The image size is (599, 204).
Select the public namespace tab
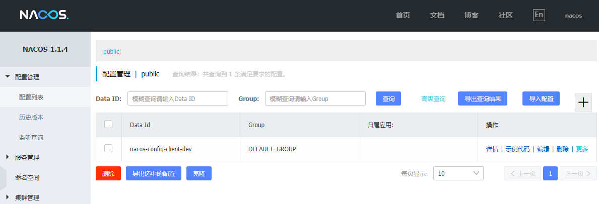click(111, 51)
